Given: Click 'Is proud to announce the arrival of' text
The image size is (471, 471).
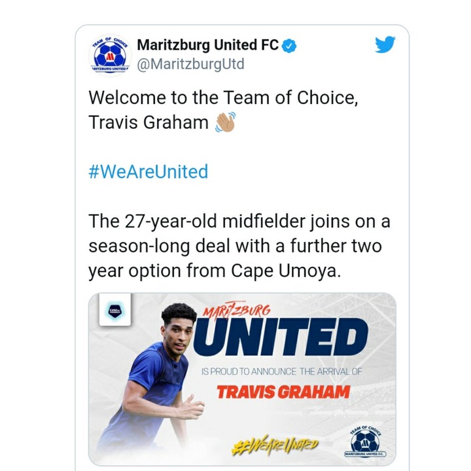Looking at the screenshot, I should 281,372.
